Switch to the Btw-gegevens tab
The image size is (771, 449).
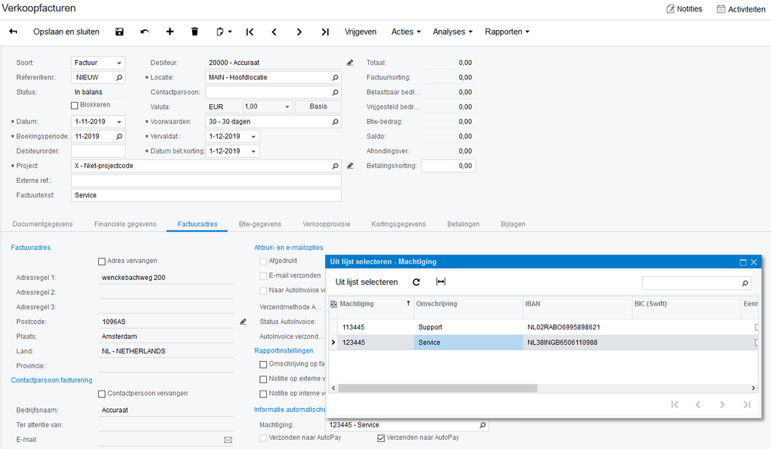point(259,224)
